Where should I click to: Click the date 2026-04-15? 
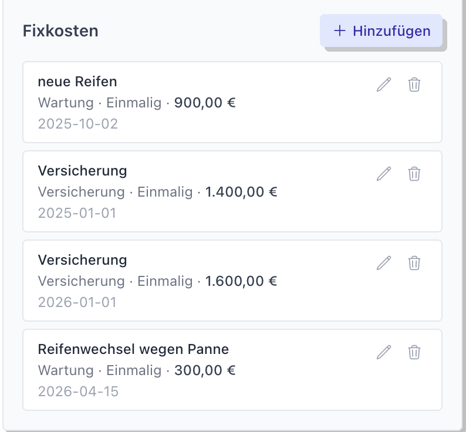[x=78, y=392]
